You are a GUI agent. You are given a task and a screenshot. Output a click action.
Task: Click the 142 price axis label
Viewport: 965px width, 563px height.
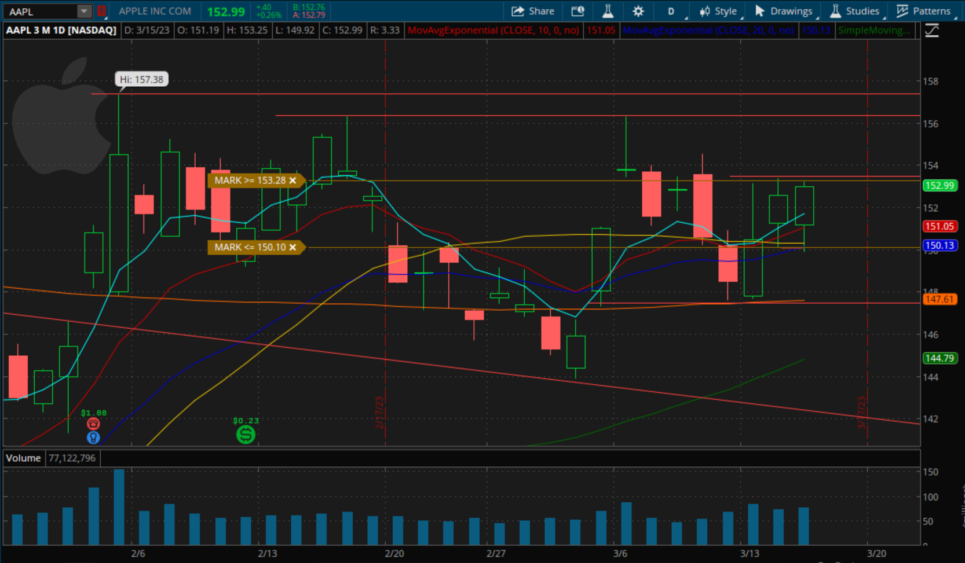pos(931,418)
